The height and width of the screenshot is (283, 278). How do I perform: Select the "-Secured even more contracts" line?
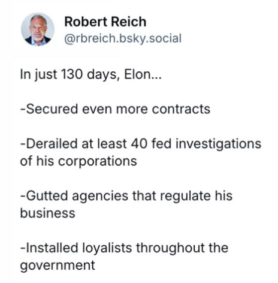click(115, 109)
